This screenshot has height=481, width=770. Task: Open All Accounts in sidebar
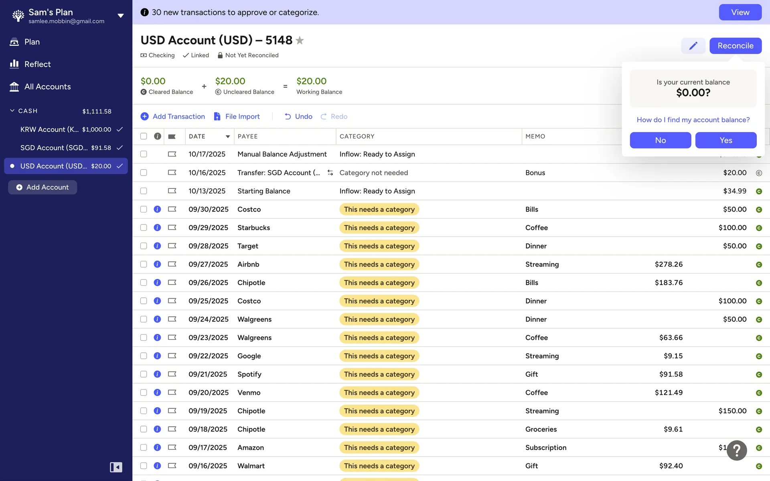tap(47, 87)
